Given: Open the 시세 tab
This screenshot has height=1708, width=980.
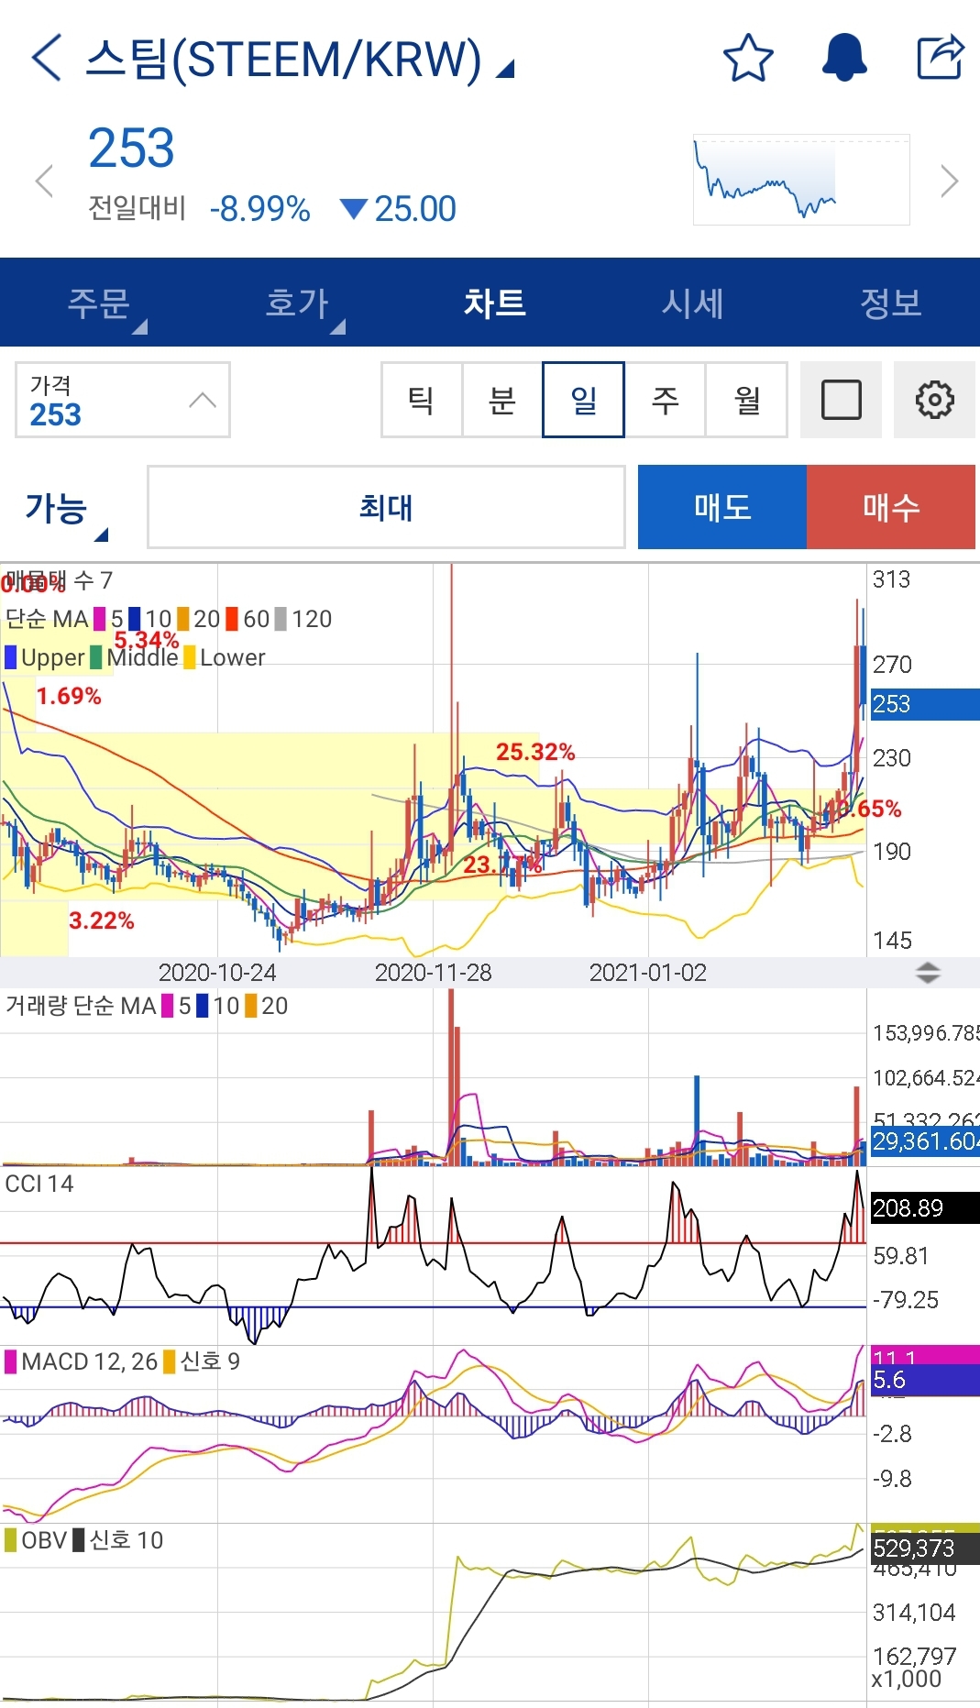Looking at the screenshot, I should point(693,303).
